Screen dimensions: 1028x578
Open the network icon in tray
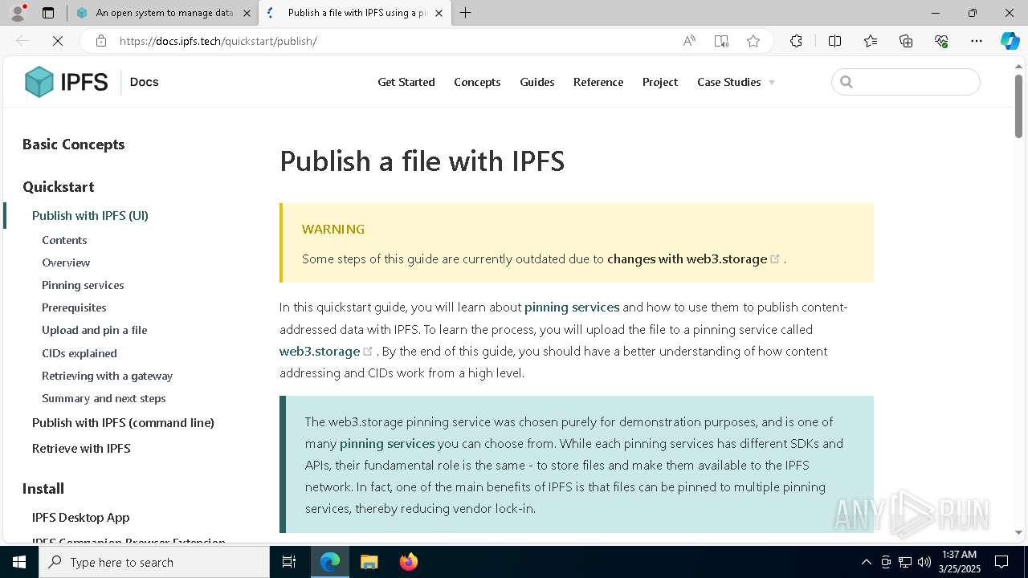[x=905, y=562]
